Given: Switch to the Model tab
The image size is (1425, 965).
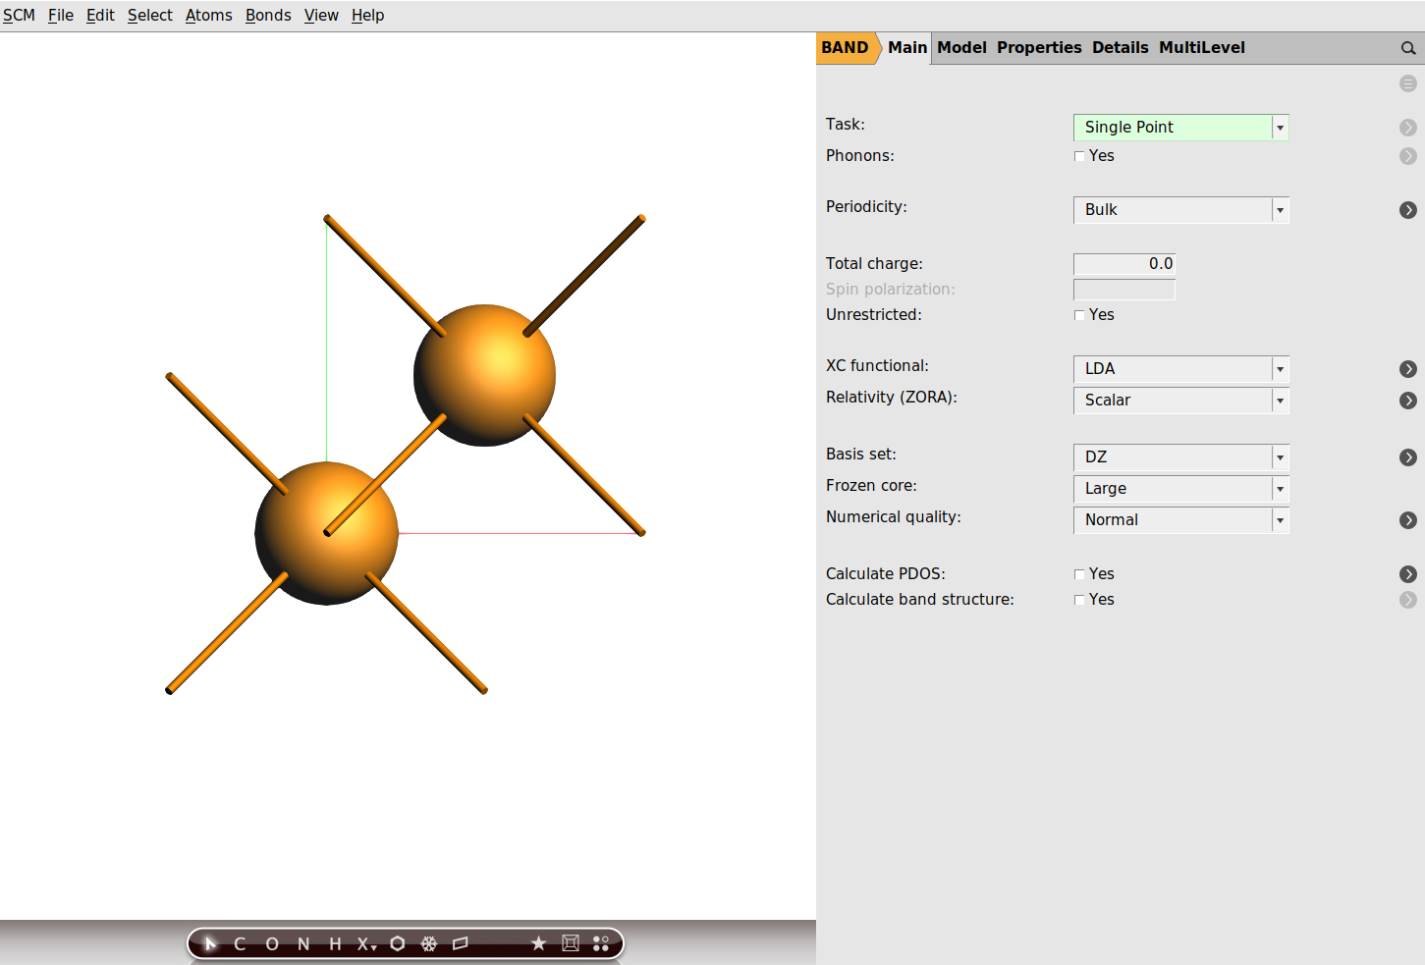Looking at the screenshot, I should pyautogui.click(x=961, y=47).
